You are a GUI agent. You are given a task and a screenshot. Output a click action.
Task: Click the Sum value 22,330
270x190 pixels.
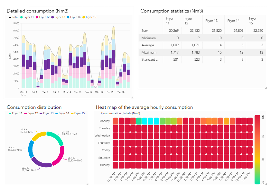[258, 30]
